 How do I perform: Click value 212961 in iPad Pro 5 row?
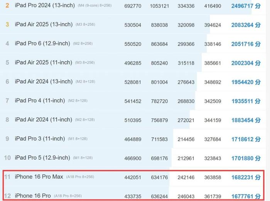pyautogui.click(x=186, y=159)
